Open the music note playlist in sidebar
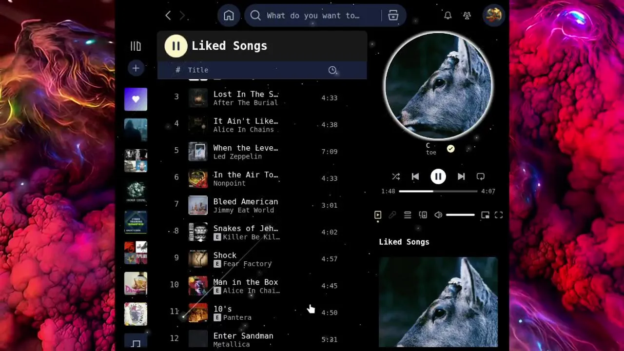624x351 pixels. point(136,341)
